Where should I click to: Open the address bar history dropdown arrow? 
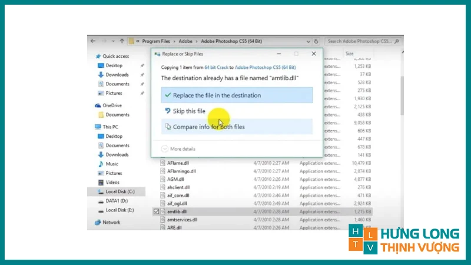(x=311, y=41)
